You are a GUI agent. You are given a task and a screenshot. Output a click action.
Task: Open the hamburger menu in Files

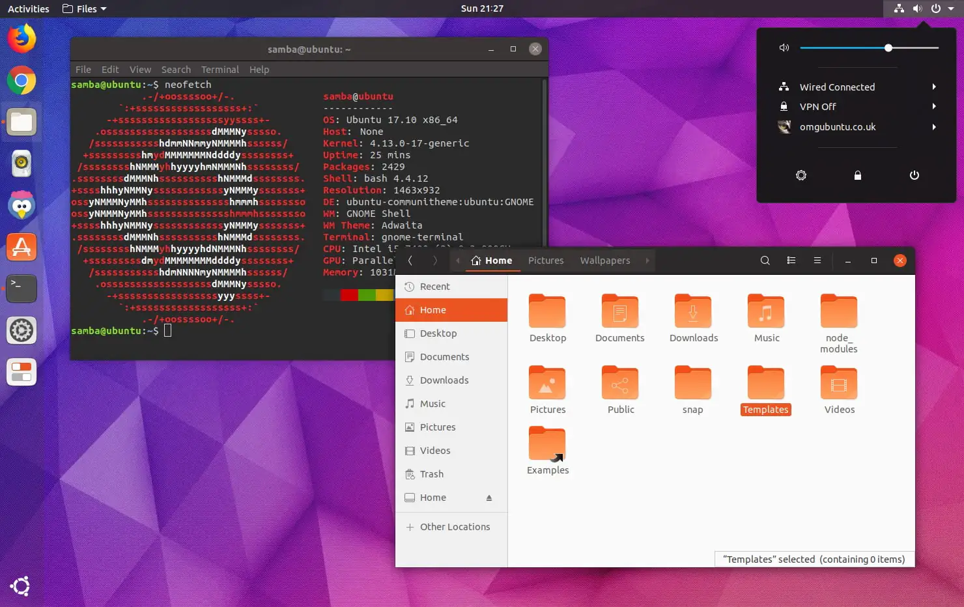click(x=817, y=261)
